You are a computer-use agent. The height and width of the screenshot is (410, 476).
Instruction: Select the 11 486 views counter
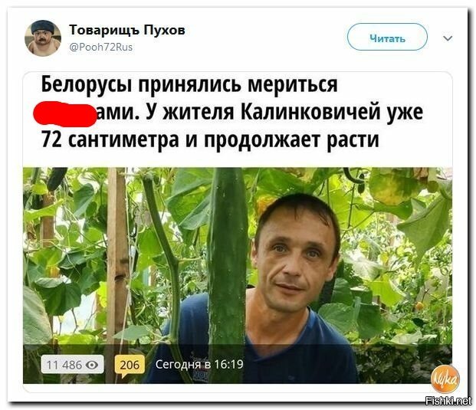click(72, 365)
